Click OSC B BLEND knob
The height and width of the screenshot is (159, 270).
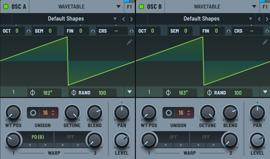pos(230,113)
